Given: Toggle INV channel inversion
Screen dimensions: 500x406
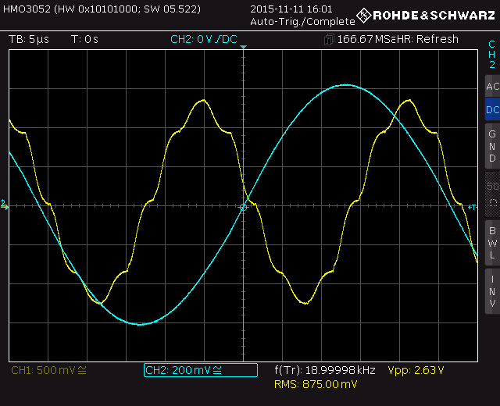Looking at the screenshot, I should tap(491, 290).
